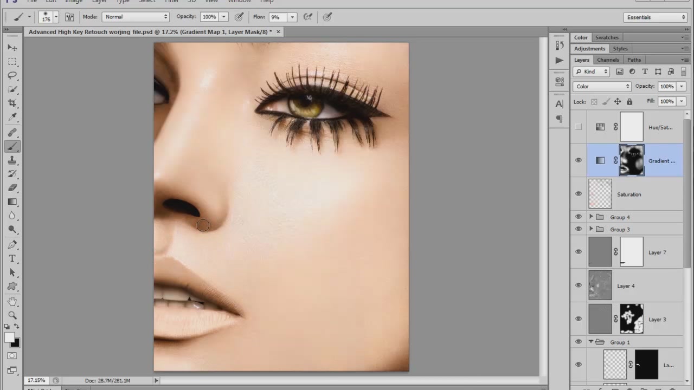Viewport: 694px width, 390px height.
Task: Select the Spot Healing Brush tool
Action: (12, 133)
